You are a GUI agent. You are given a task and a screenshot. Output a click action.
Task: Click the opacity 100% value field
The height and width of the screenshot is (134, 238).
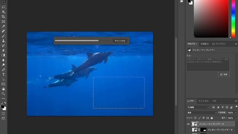(231, 112)
